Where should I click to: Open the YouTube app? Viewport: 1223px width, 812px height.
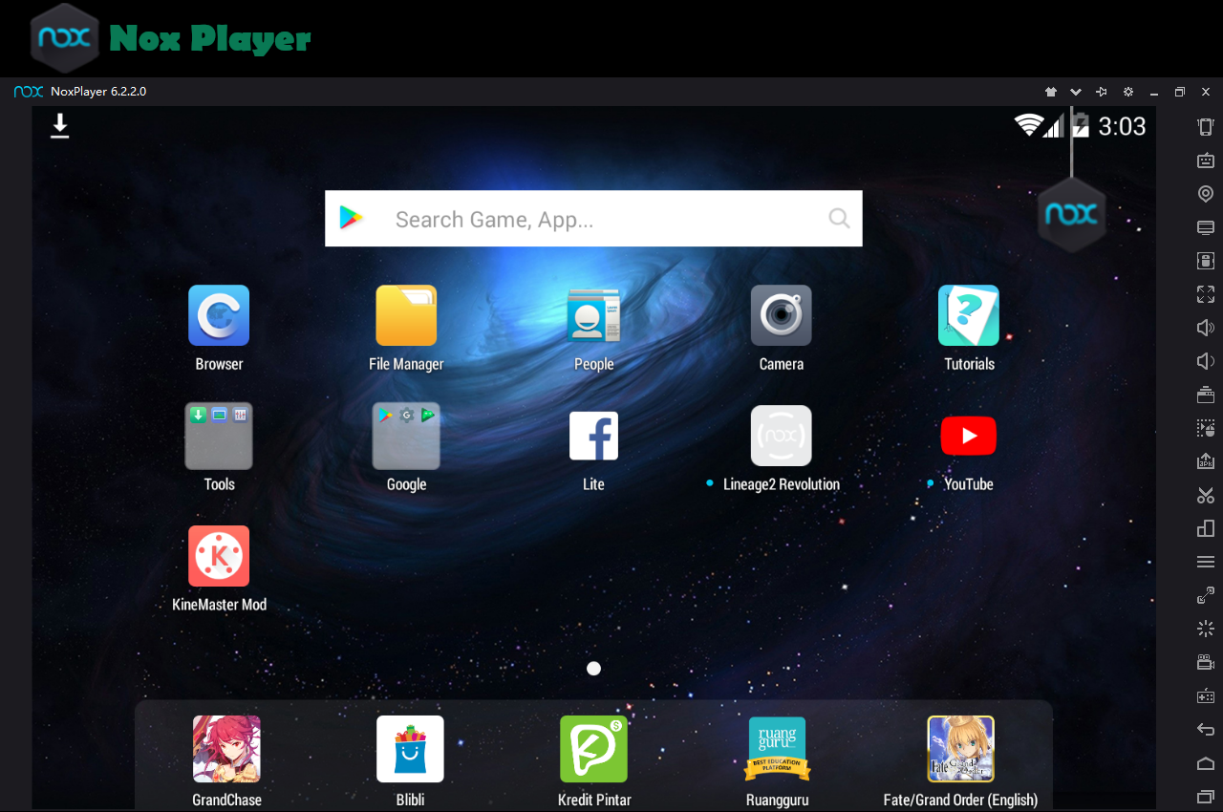pyautogui.click(x=969, y=437)
